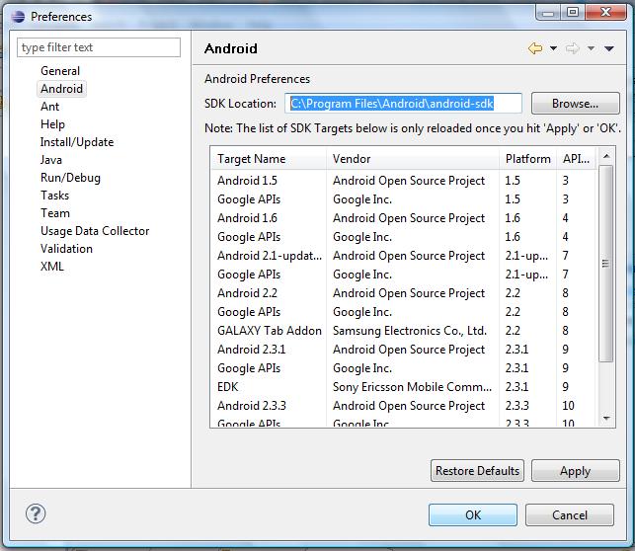
Task: Open the preferences page view menu arrow
Action: point(609,48)
